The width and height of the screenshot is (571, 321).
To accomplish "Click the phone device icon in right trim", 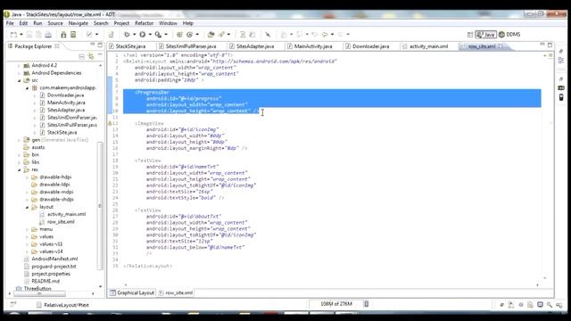I will click(561, 97).
